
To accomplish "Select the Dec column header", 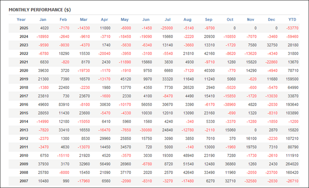I will click(x=272, y=20).
